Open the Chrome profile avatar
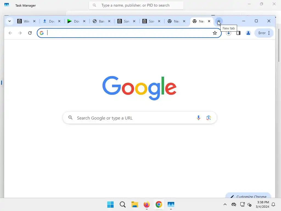Viewport: 281px width, 211px height. point(248,33)
